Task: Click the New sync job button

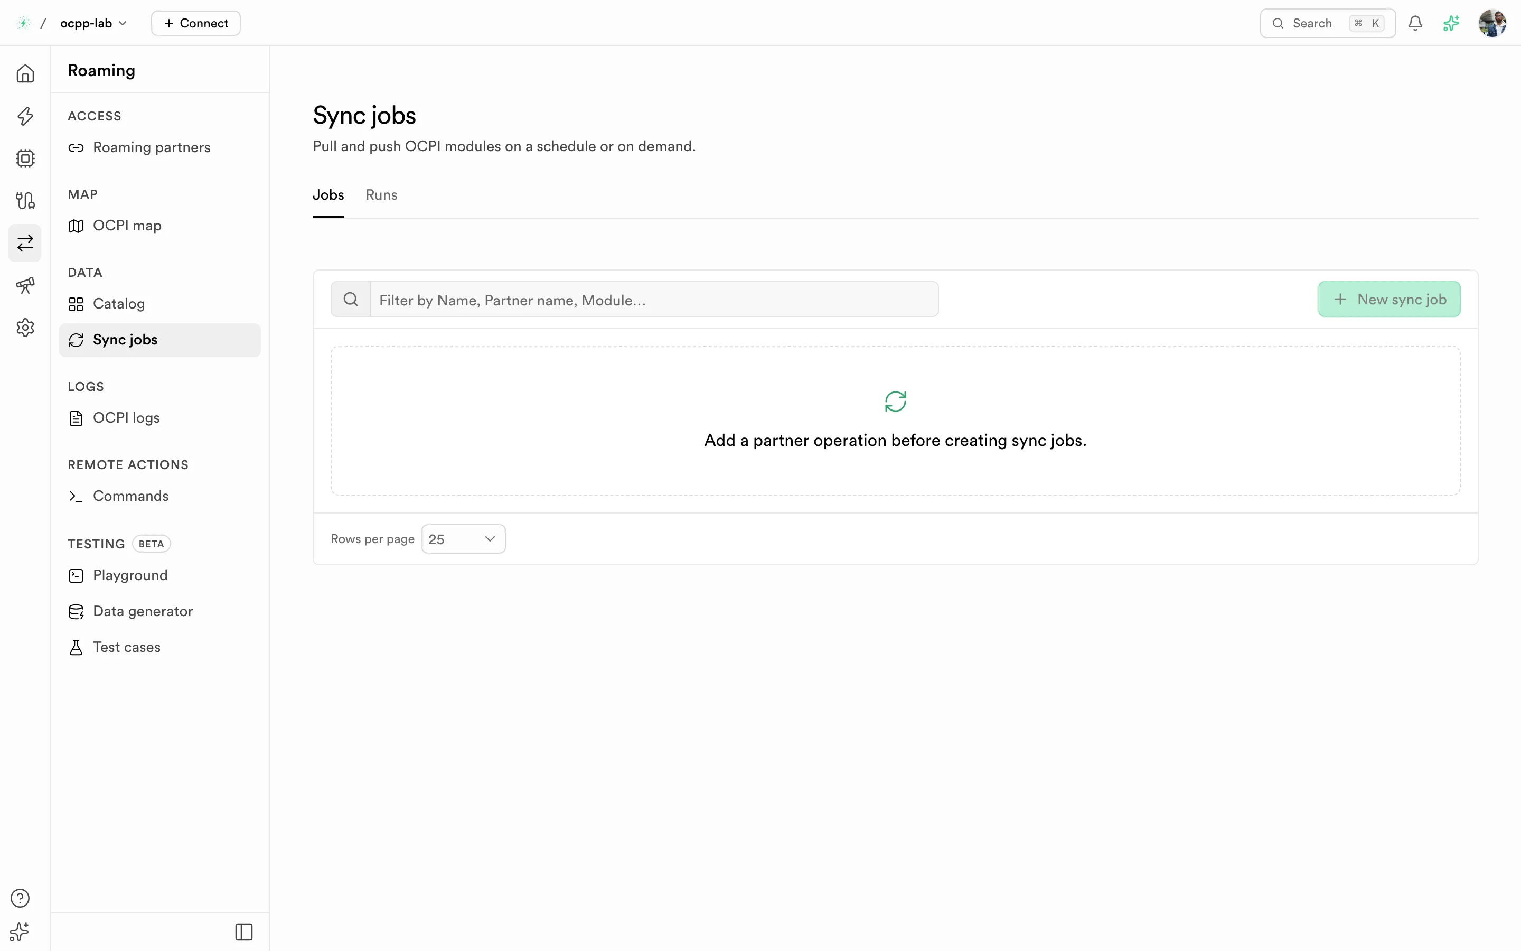Action: click(1389, 300)
